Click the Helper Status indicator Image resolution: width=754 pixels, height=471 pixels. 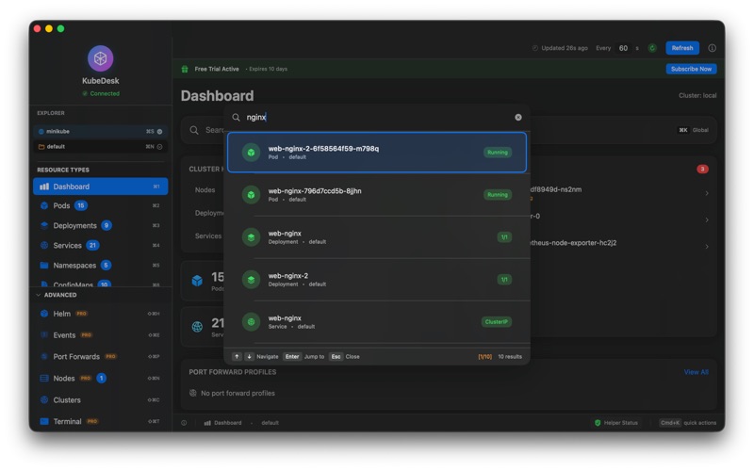pyautogui.click(x=616, y=423)
